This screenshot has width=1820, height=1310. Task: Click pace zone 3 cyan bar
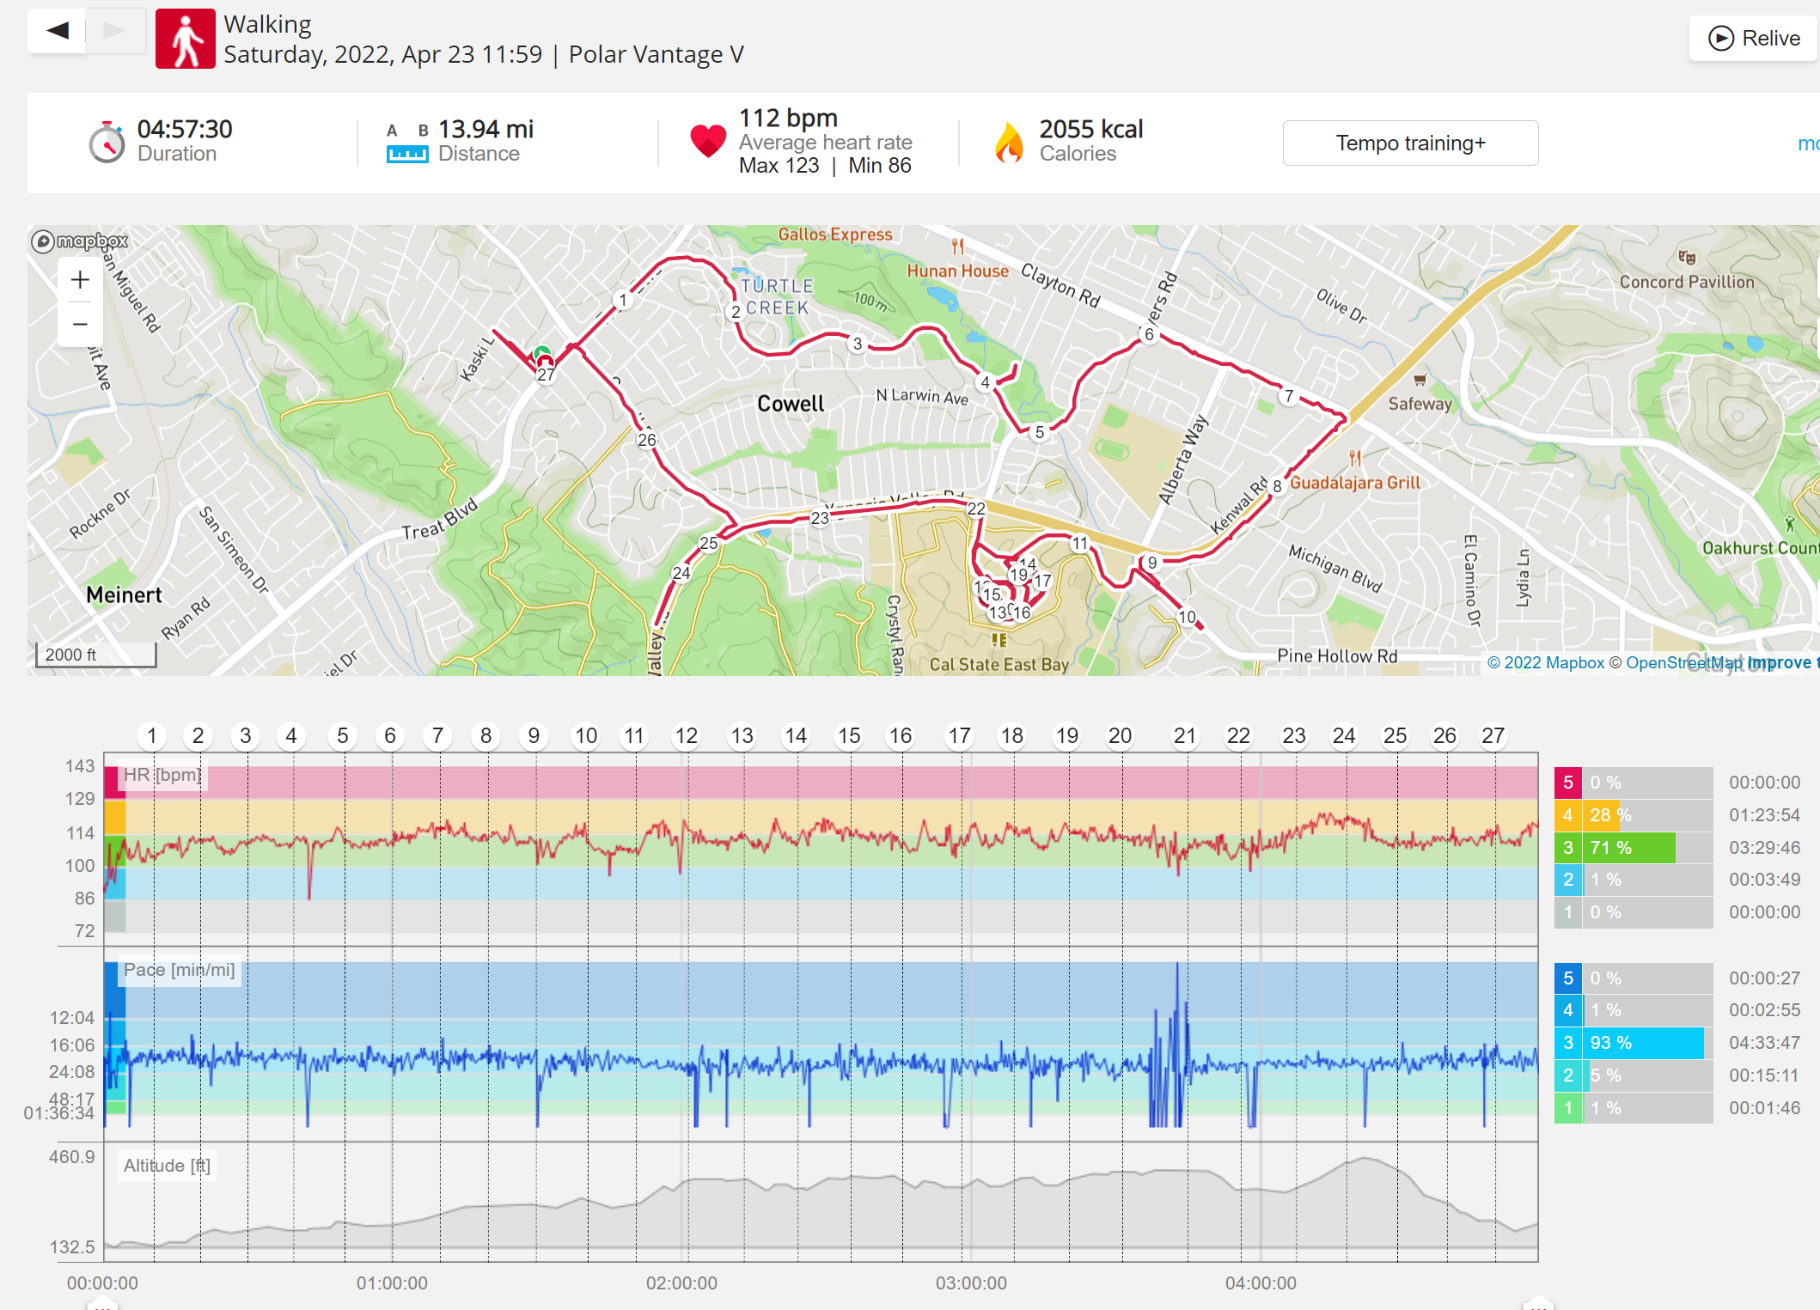(x=1643, y=1043)
